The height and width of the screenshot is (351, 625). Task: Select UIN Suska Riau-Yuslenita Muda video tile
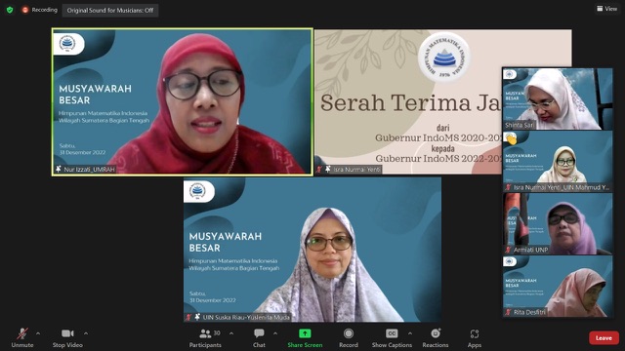click(312, 250)
